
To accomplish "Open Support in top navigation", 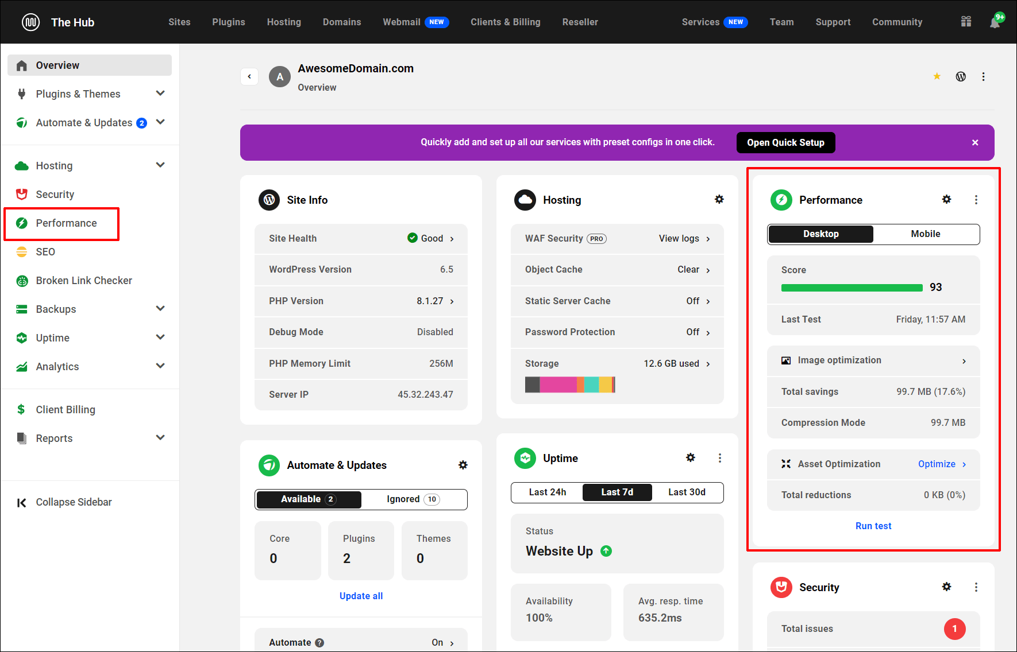I will pyautogui.click(x=833, y=22).
